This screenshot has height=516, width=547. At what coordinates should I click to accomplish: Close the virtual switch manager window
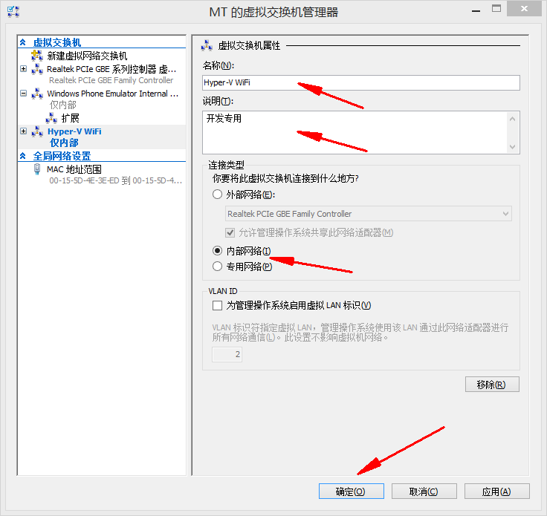pos(524,9)
